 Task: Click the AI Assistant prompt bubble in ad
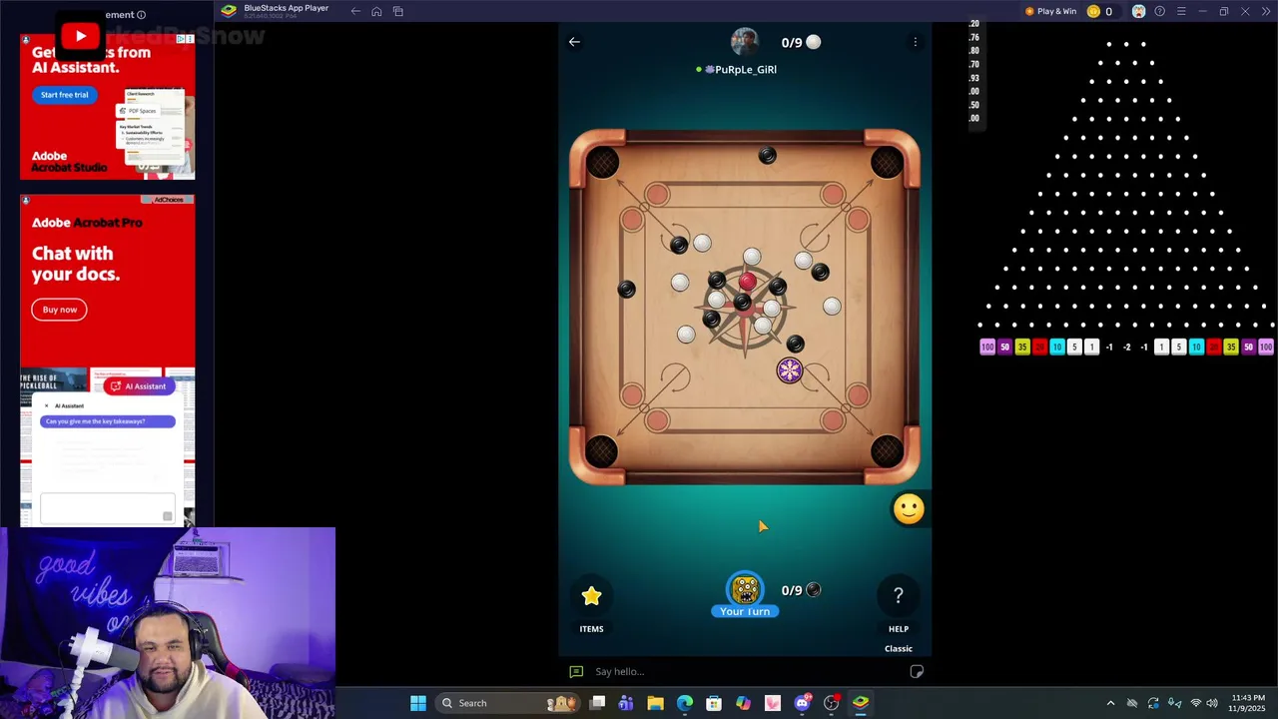(108, 421)
